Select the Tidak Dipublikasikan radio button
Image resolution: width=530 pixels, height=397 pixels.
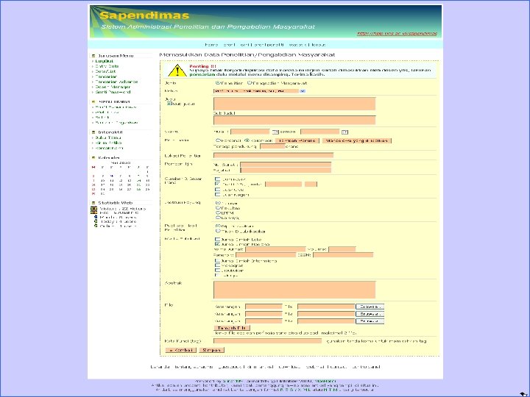[x=218, y=232]
